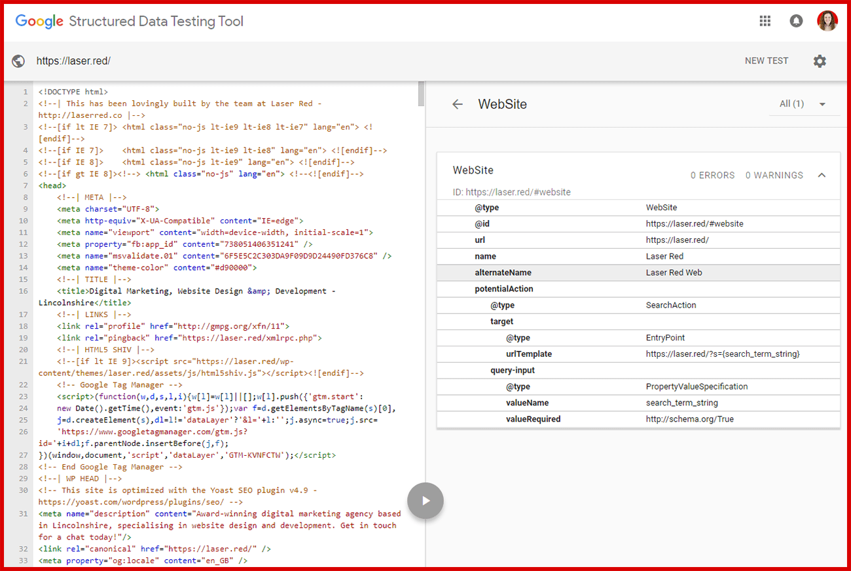The width and height of the screenshot is (851, 571).
Task: Click the <!DOCTYPE html> code line
Action: (73, 92)
